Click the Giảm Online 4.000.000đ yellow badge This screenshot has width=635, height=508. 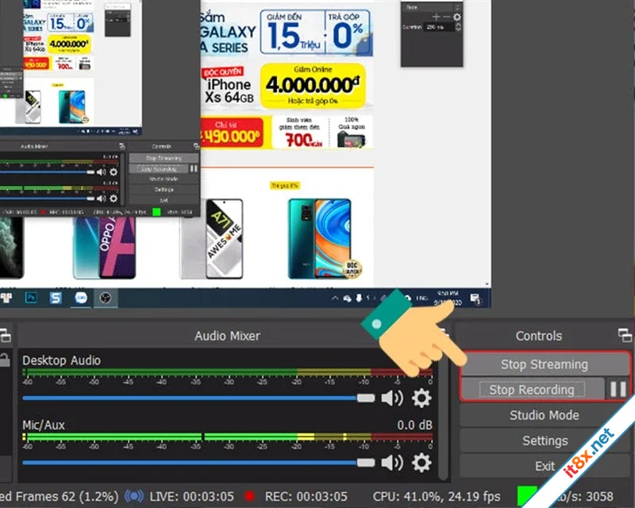click(313, 86)
